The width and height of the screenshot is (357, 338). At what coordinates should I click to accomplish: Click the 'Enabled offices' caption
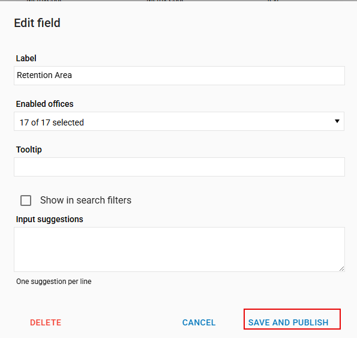tap(44, 104)
